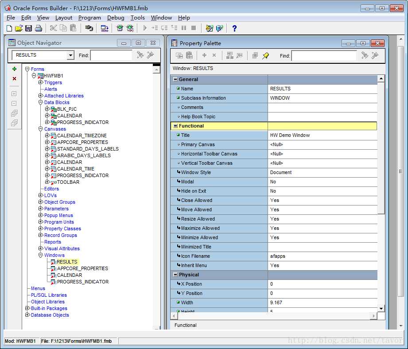
Task: Open the File menu
Action: tap(11, 18)
